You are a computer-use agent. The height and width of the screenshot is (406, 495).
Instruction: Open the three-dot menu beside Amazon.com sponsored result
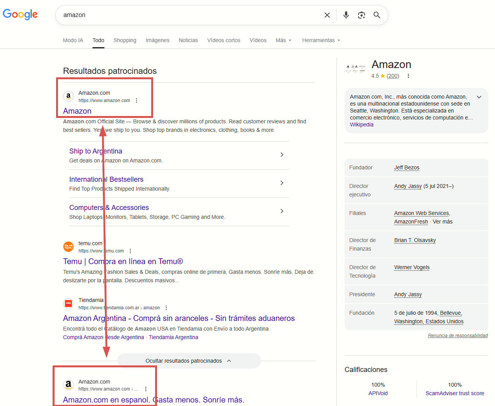(136, 100)
